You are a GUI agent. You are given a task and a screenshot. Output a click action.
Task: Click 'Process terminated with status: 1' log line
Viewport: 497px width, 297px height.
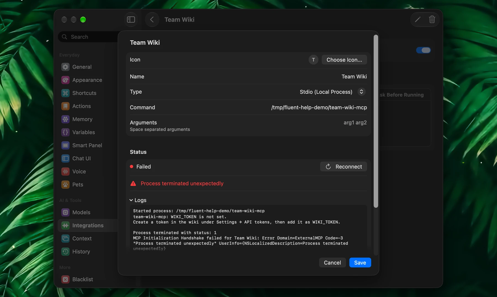click(x=175, y=233)
